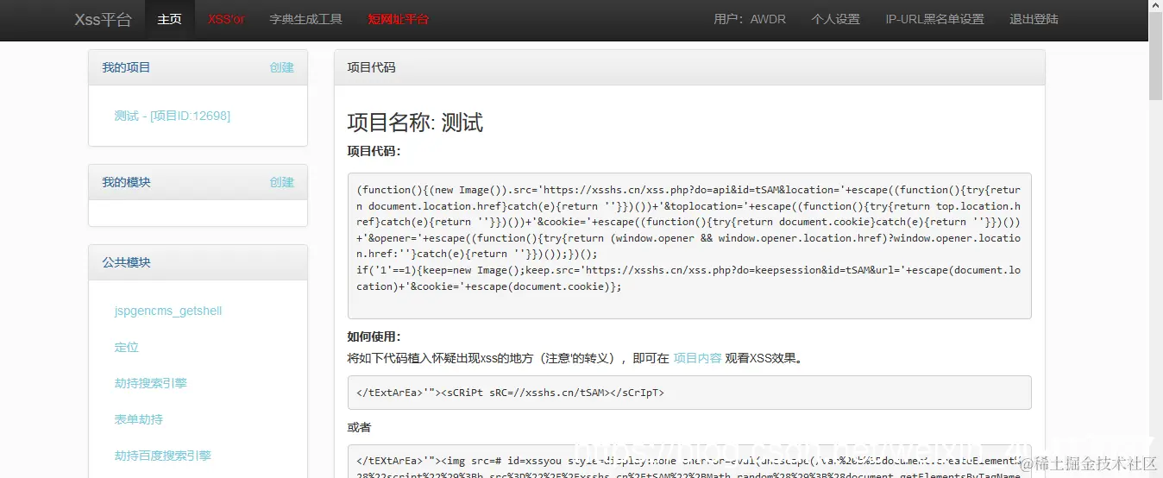
Task: Open the 表单劫持 module
Action: pos(138,419)
